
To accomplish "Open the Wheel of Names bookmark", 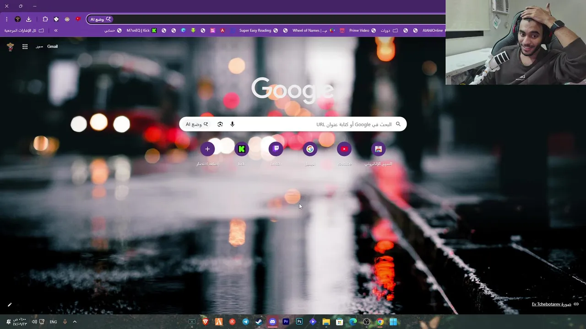I will [314, 31].
